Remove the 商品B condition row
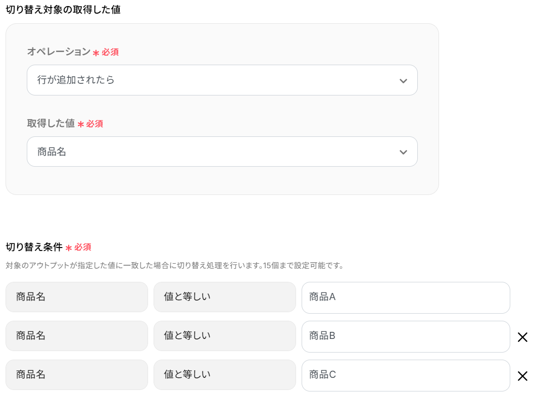Viewport: 534px width, 395px height. pos(522,337)
